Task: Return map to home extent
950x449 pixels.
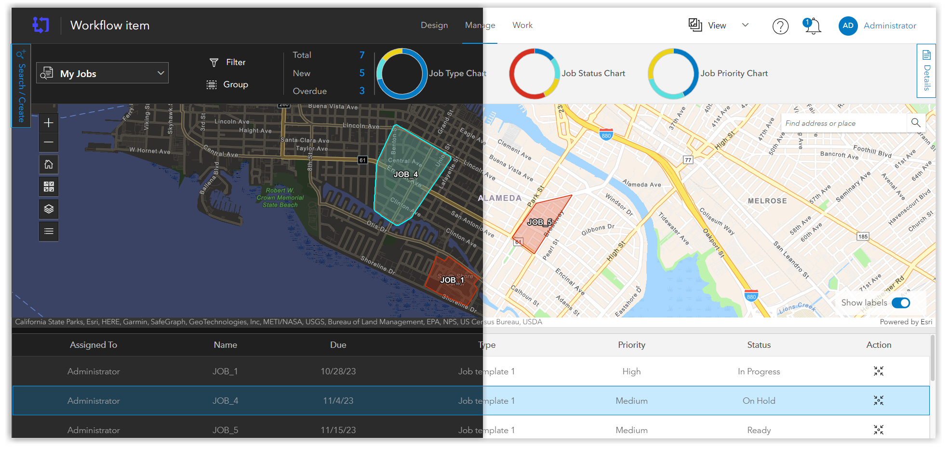Action: click(48, 164)
